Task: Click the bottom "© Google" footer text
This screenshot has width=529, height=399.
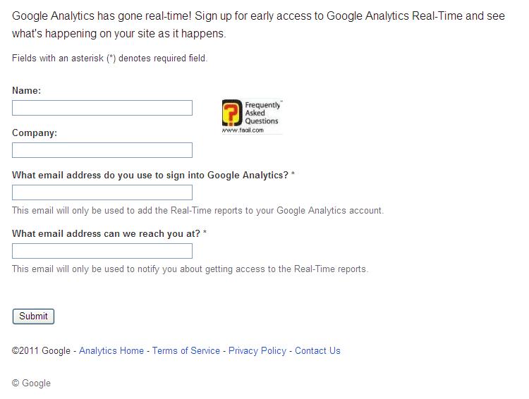Action: coord(31,383)
